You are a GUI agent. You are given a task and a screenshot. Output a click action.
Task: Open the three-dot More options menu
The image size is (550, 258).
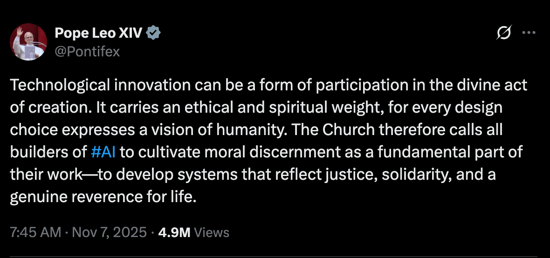pos(529,33)
